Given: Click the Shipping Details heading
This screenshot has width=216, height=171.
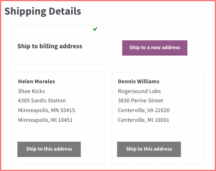Looking at the screenshot, I should click(43, 12).
